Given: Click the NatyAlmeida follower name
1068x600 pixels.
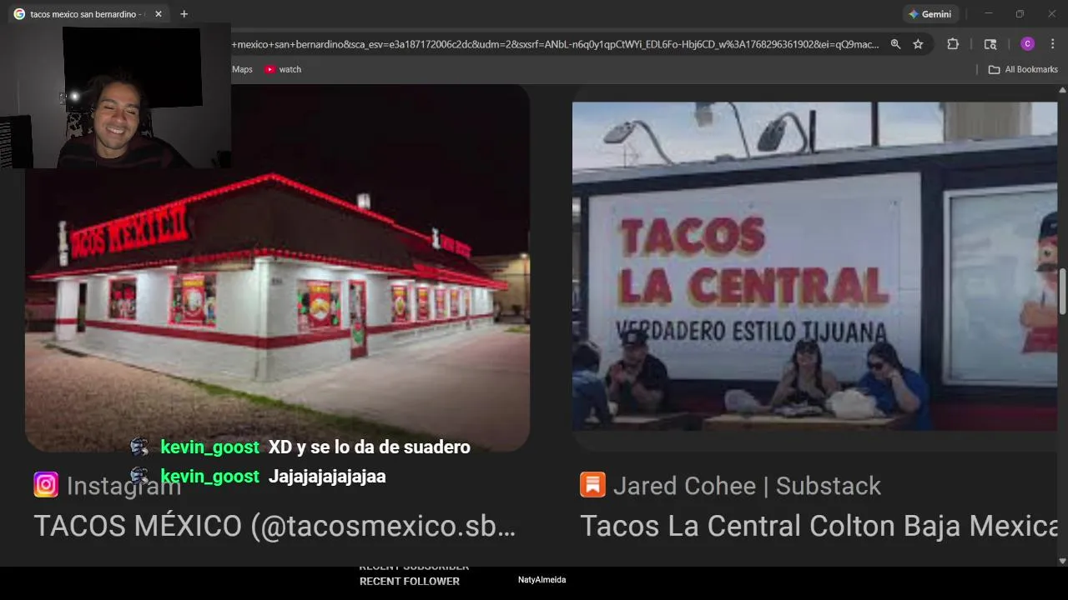Looking at the screenshot, I should pos(542,580).
